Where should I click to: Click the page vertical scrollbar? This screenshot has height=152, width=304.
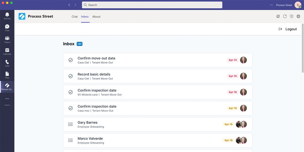(303, 48)
